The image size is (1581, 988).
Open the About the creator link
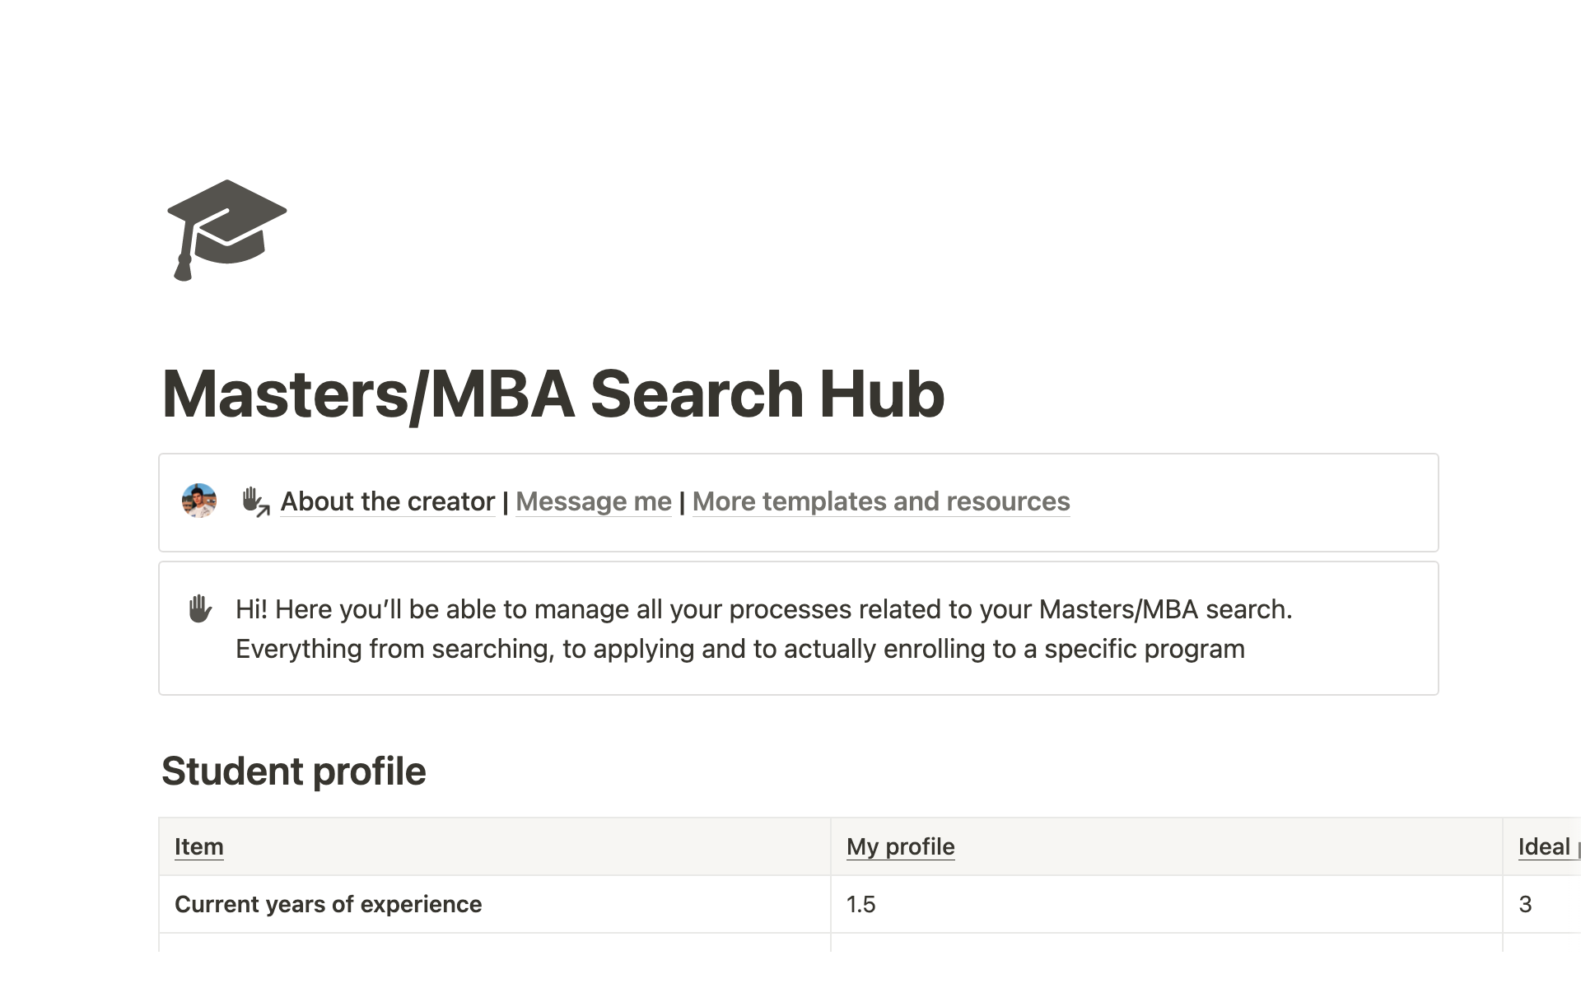pos(387,501)
